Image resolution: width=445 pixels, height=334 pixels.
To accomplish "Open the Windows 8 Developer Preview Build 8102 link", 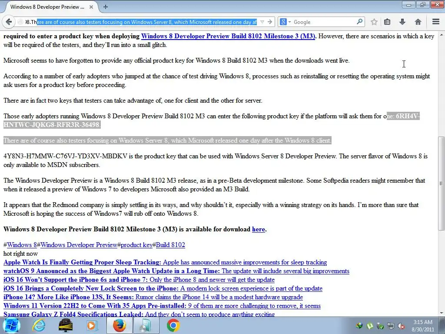I will 228,36.
